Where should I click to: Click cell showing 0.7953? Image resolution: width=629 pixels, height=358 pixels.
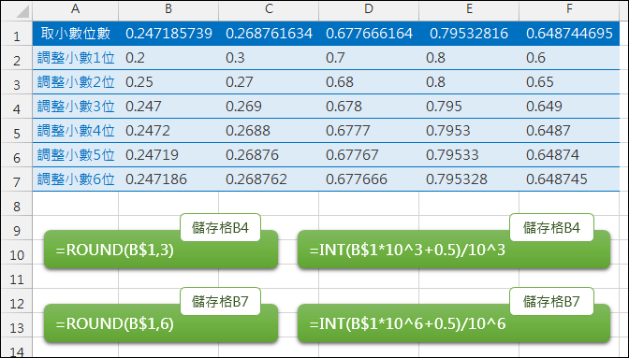[469, 131]
